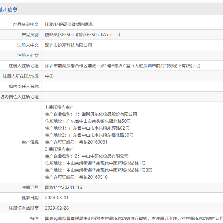Select category value 防晒类(SPF50+,浴后SPF50+,PA++++)

(83, 35)
